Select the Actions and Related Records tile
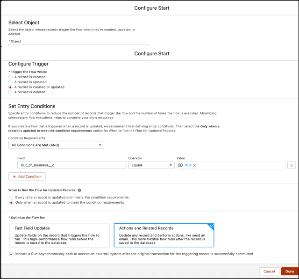299x279 pixels. pos(164,235)
